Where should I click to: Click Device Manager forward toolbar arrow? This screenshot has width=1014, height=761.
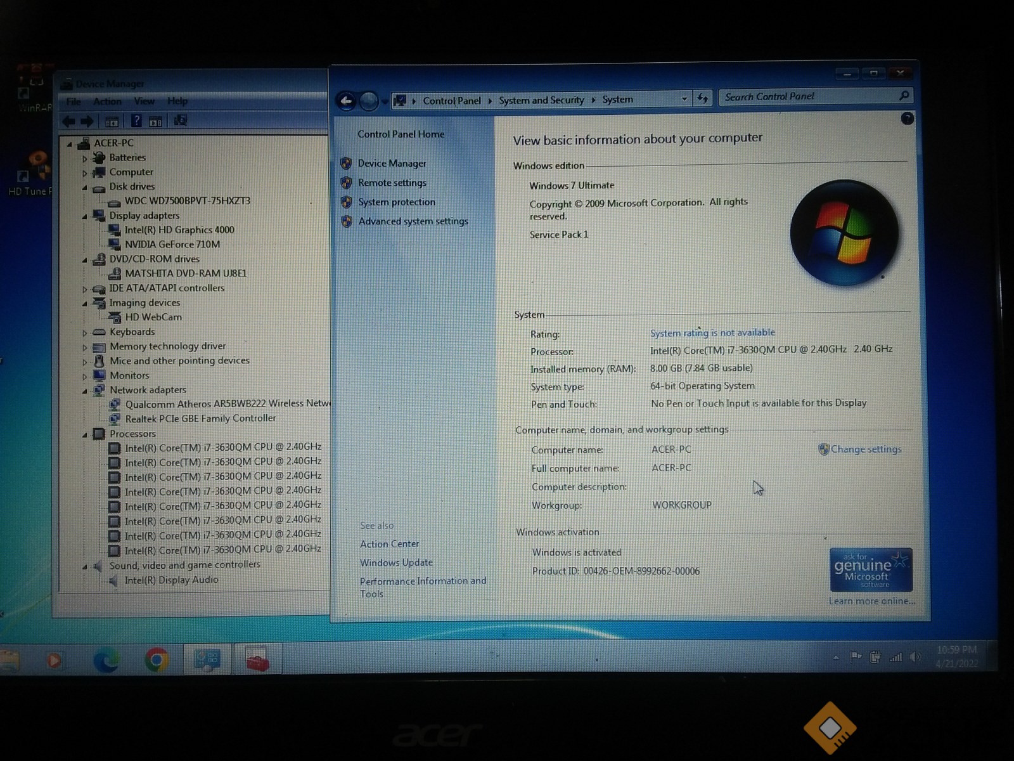[87, 121]
